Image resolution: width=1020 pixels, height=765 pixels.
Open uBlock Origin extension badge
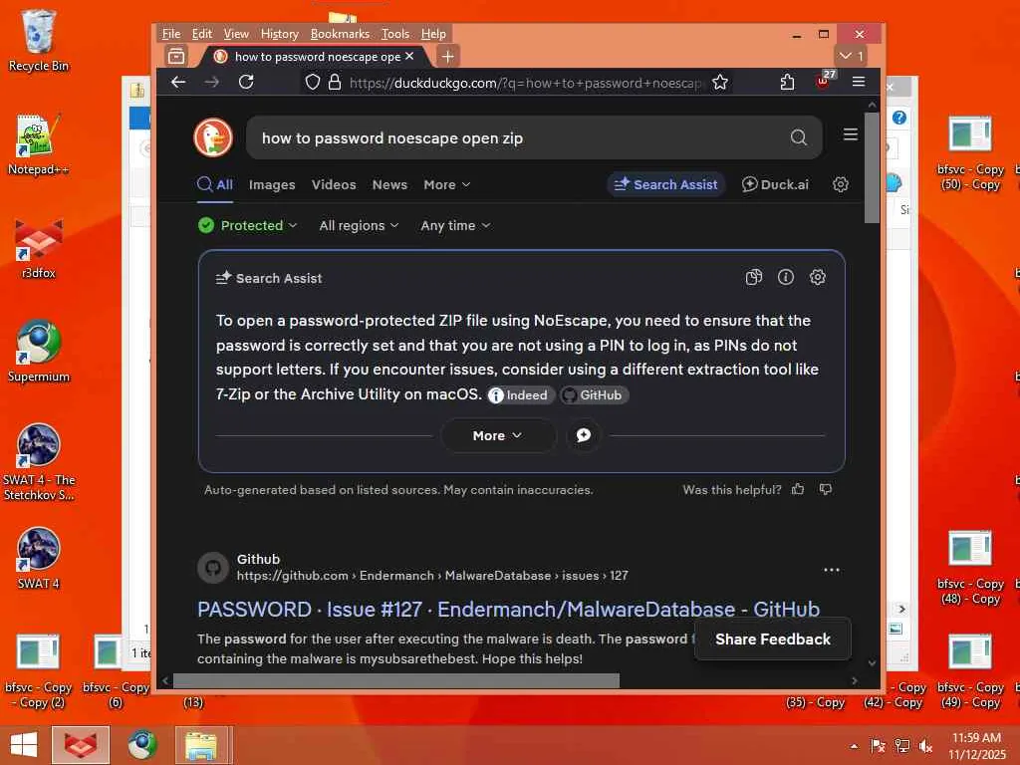[x=824, y=81]
